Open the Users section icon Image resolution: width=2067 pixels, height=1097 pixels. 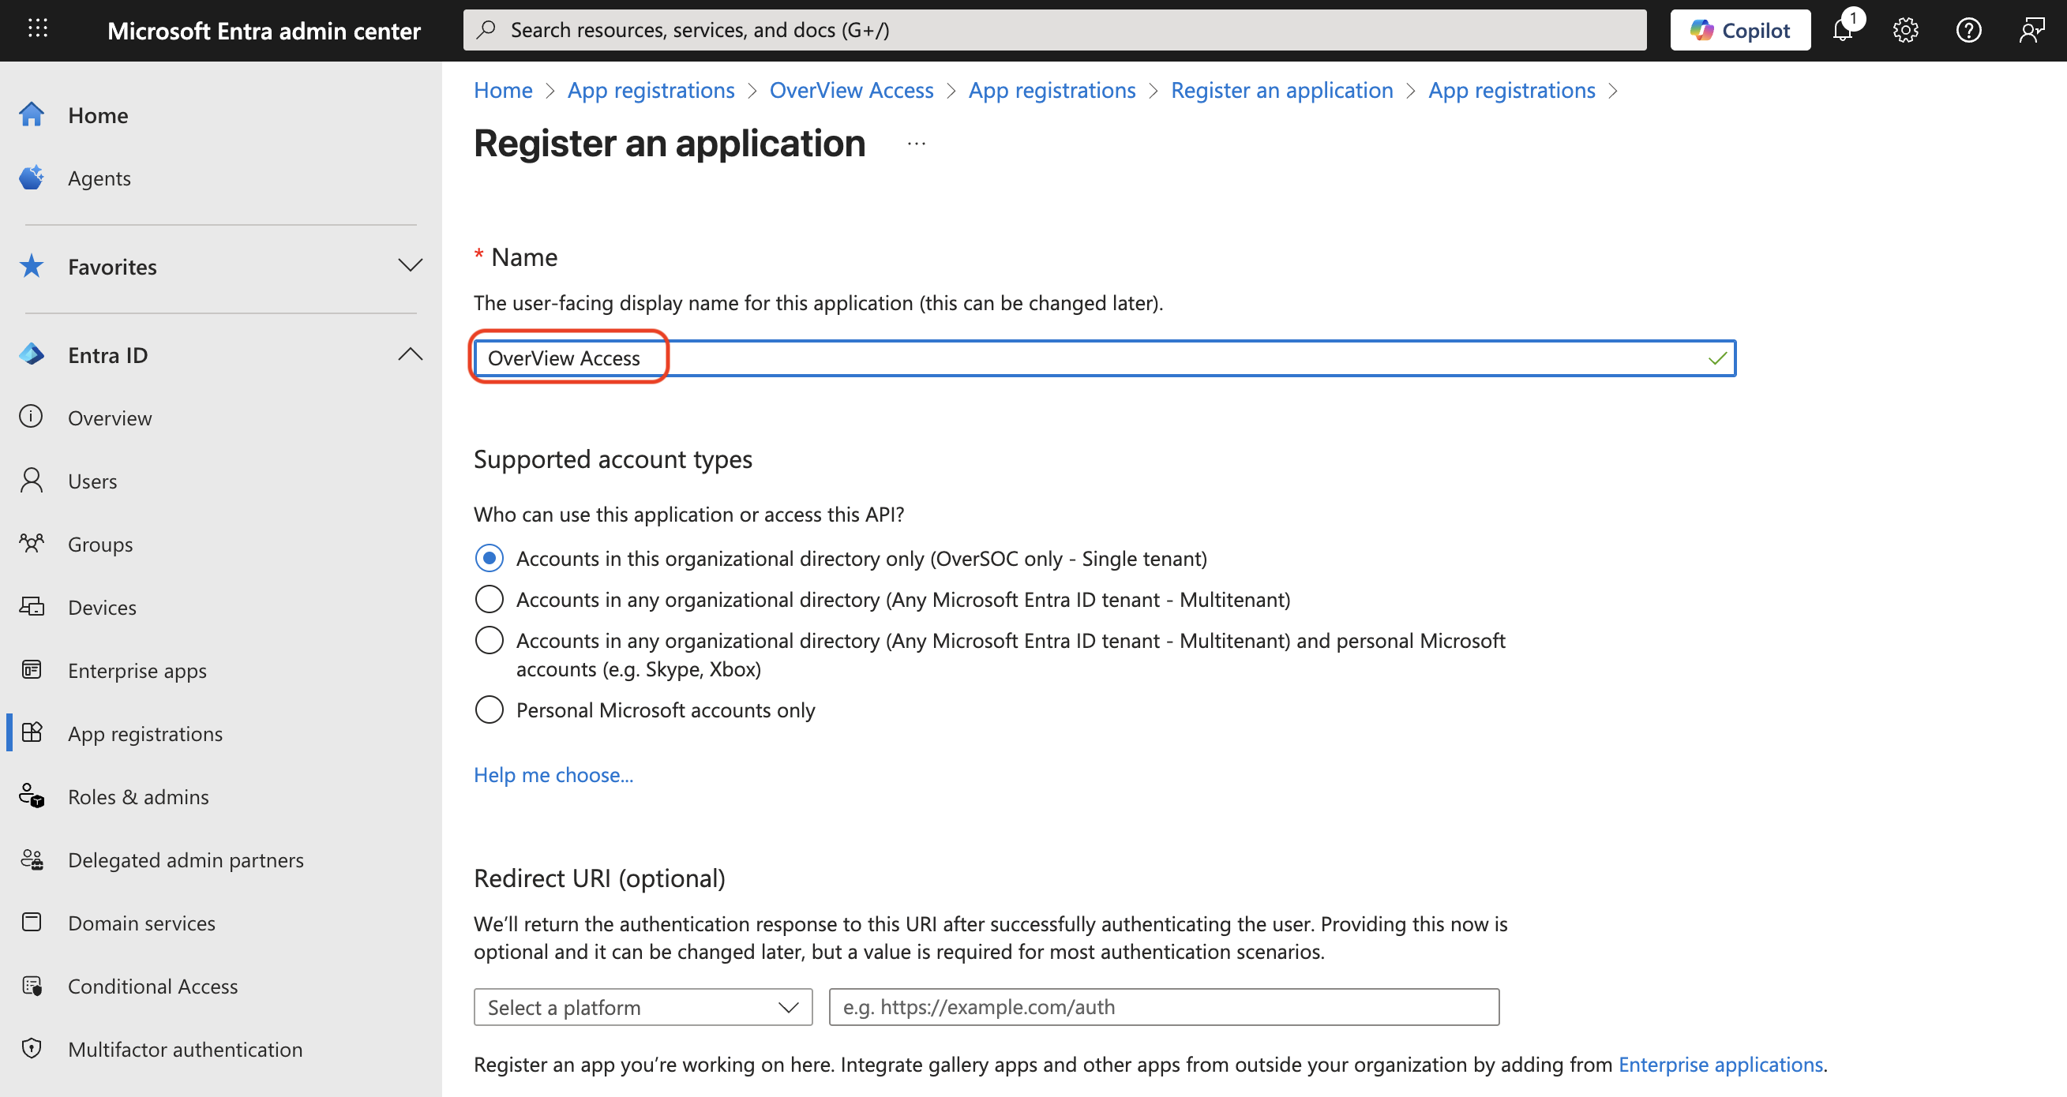click(x=32, y=480)
